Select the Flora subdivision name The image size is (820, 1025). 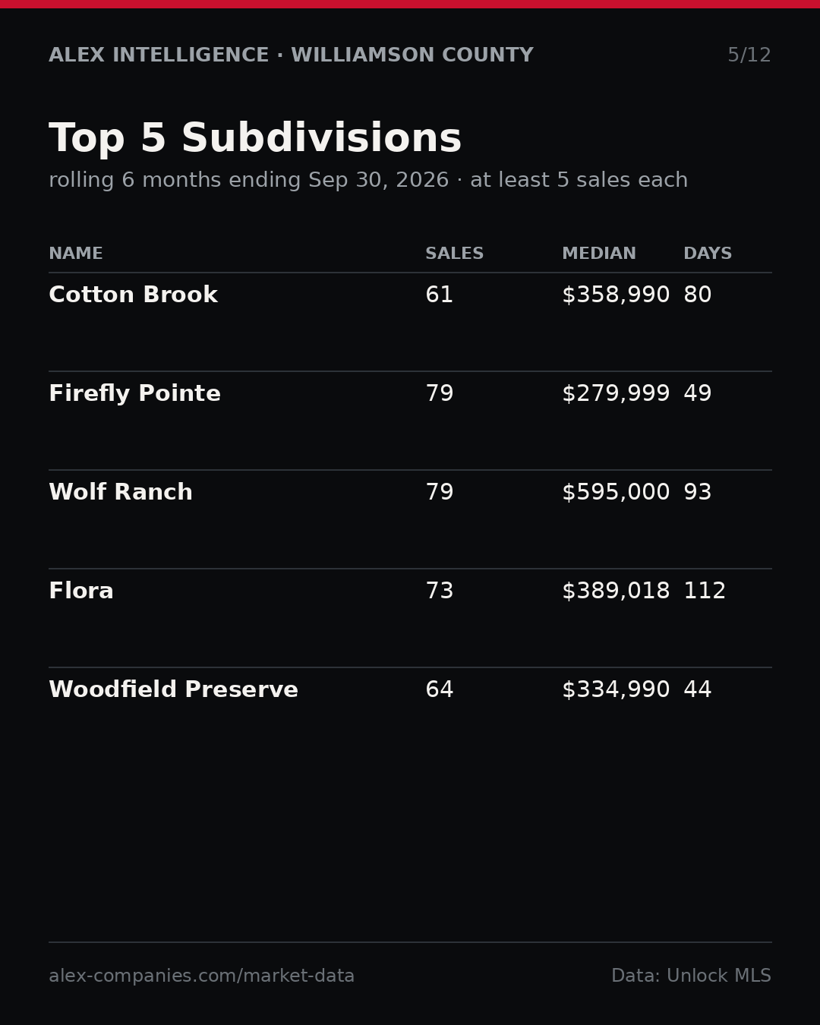coord(81,591)
